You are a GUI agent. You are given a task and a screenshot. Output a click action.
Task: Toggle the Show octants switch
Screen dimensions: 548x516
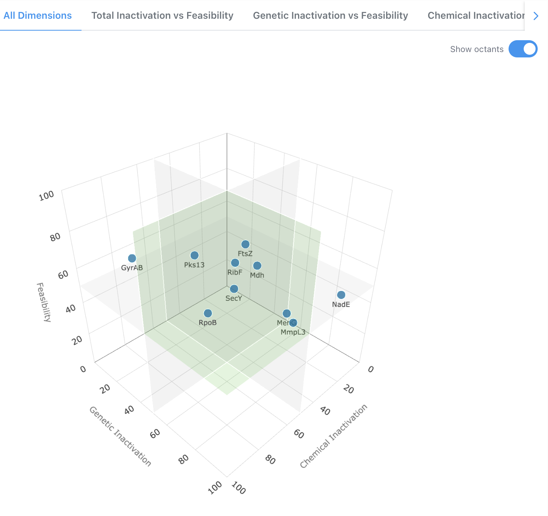tap(523, 49)
